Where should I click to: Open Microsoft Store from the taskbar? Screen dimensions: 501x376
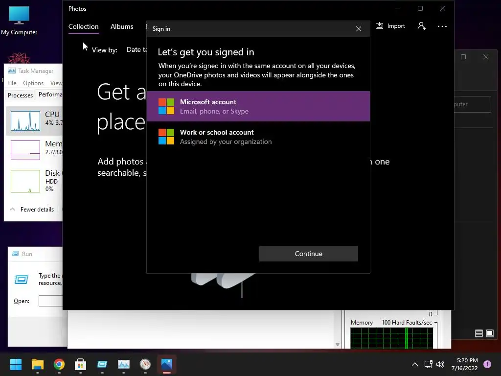click(81, 364)
